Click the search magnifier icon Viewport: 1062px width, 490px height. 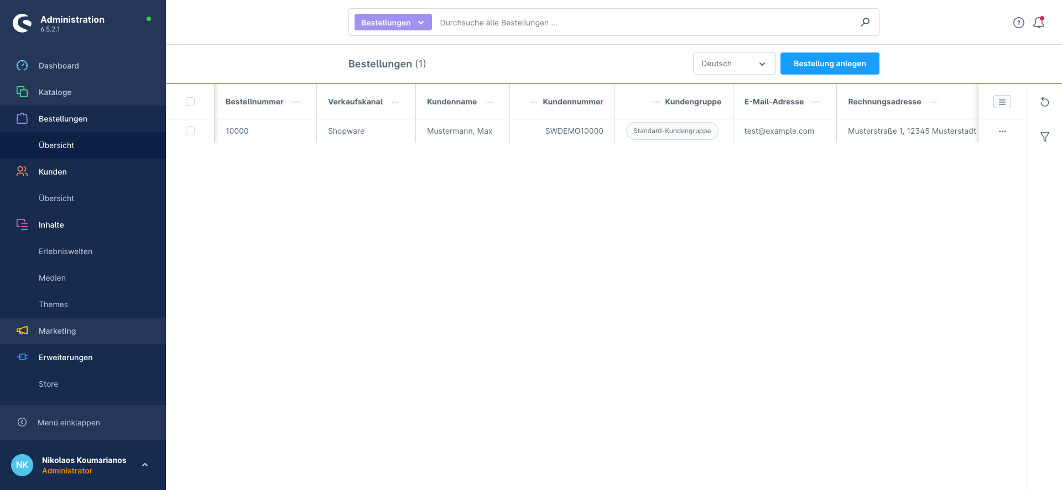tap(865, 22)
